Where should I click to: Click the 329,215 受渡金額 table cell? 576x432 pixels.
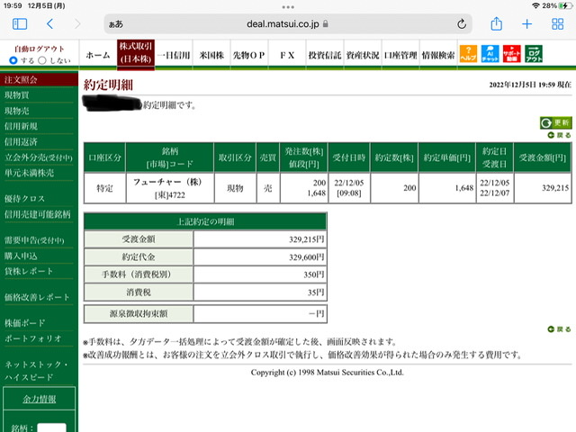coord(543,188)
